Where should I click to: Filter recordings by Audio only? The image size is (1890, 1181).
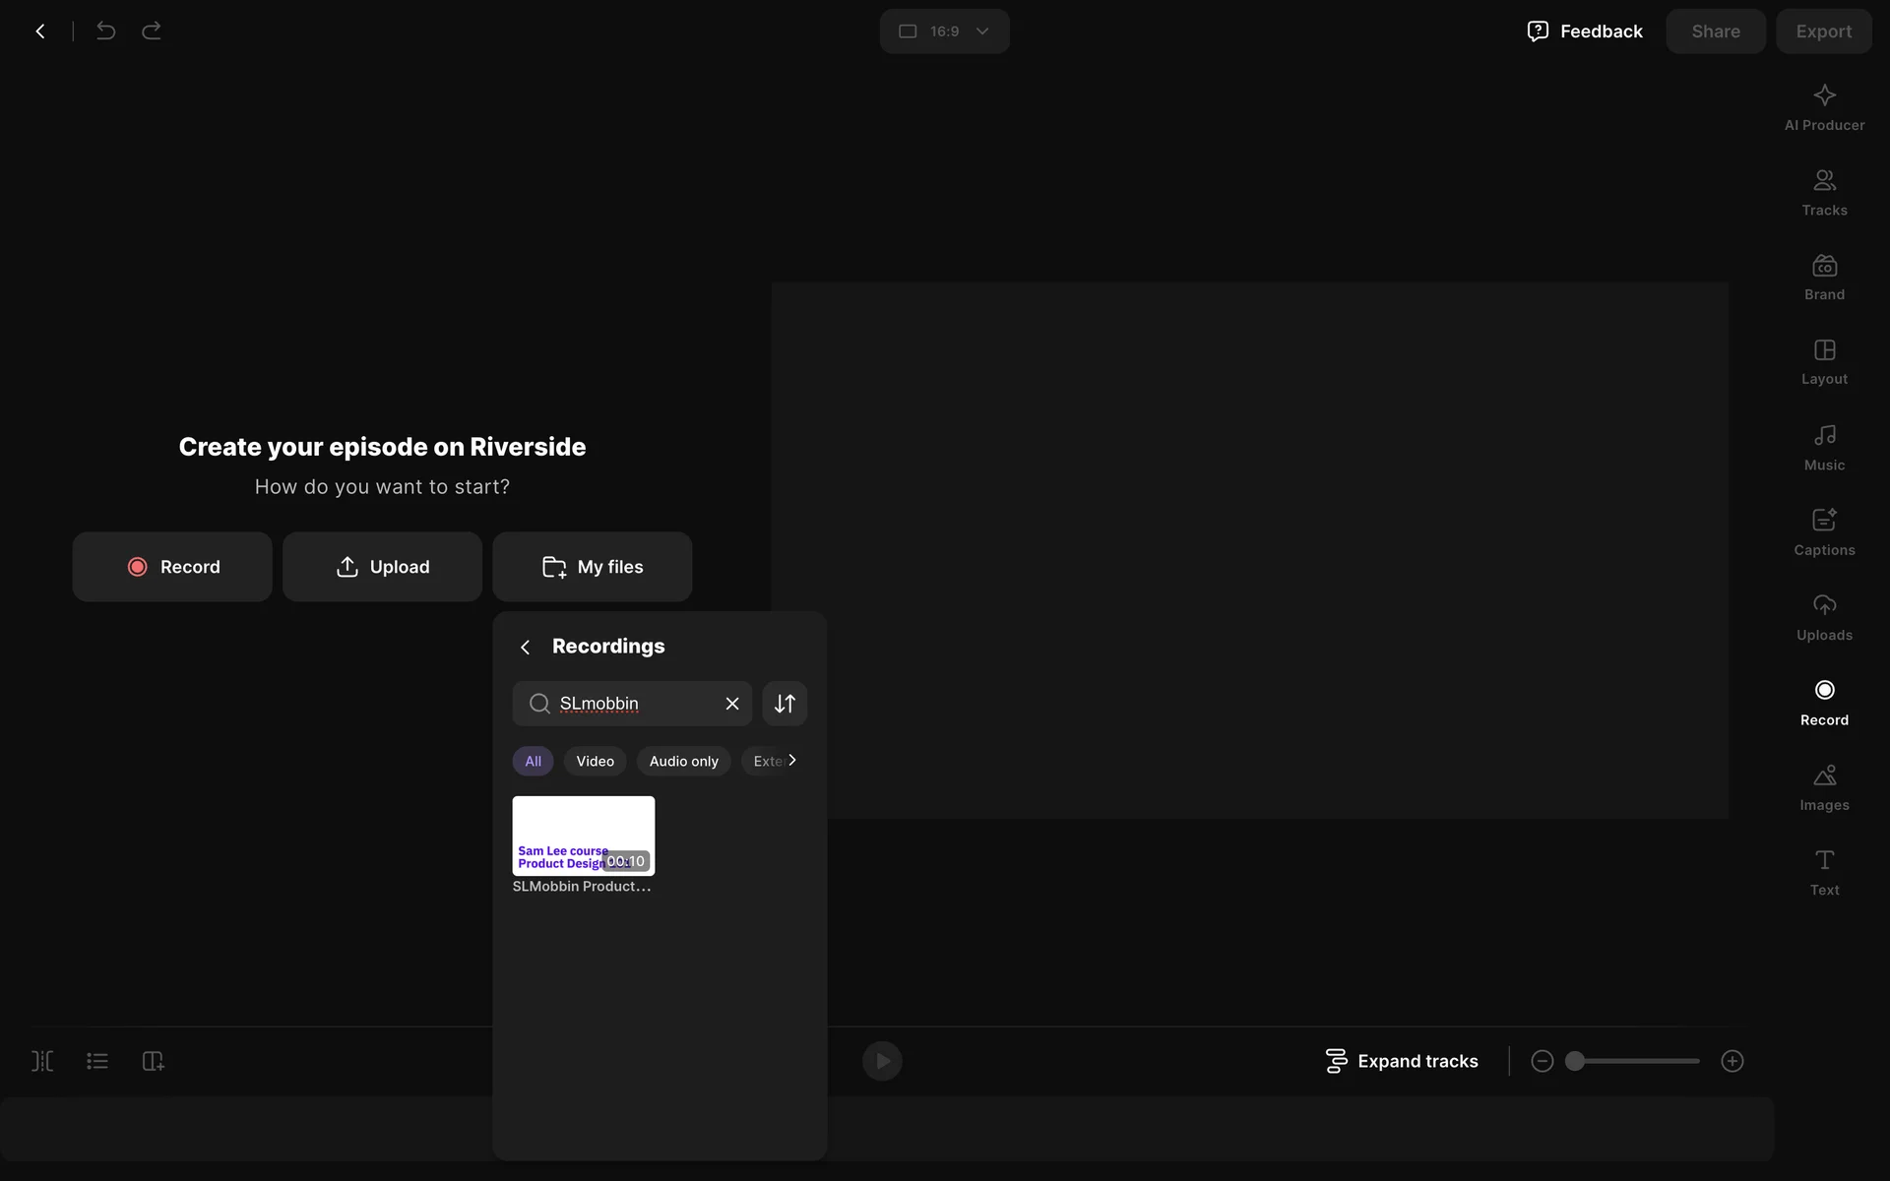click(x=683, y=761)
